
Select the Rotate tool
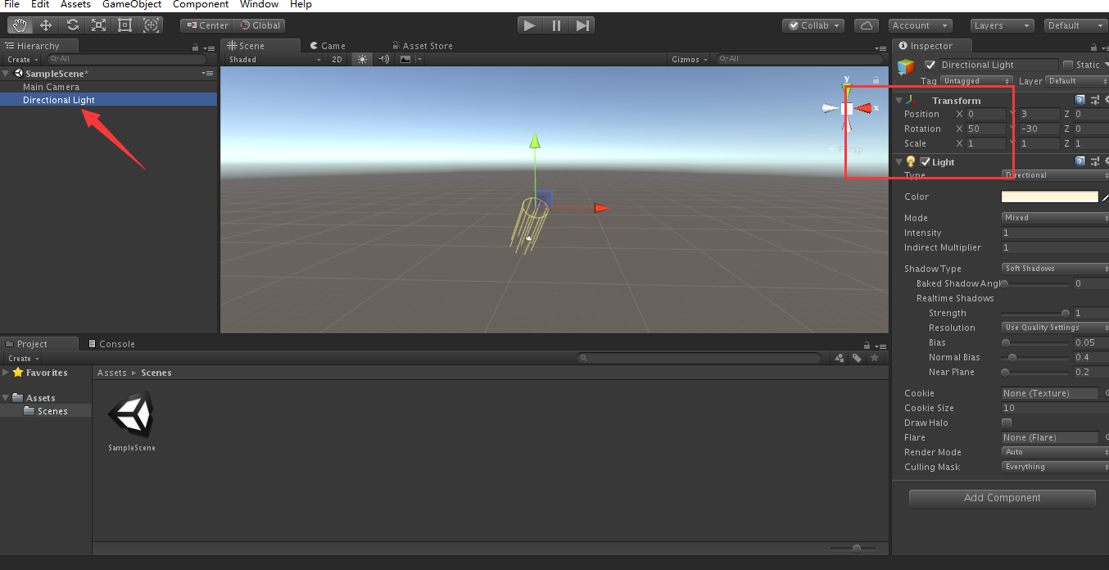coord(71,25)
